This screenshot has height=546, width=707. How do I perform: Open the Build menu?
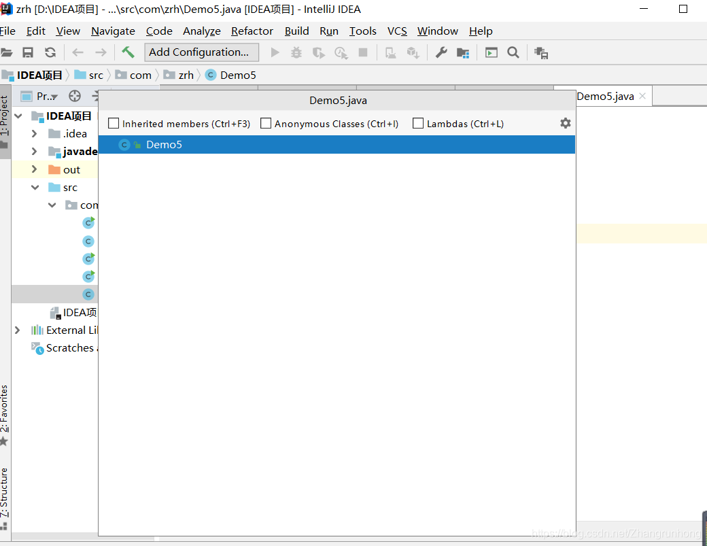296,31
